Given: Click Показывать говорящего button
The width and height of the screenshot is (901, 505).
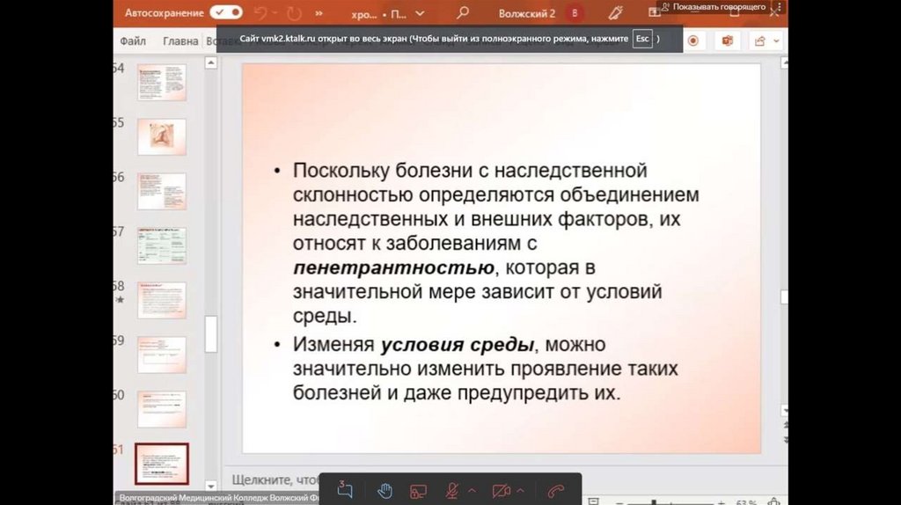Looking at the screenshot, I should [x=713, y=7].
